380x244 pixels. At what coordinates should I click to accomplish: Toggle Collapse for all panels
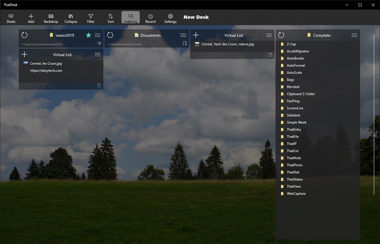pos(71,18)
